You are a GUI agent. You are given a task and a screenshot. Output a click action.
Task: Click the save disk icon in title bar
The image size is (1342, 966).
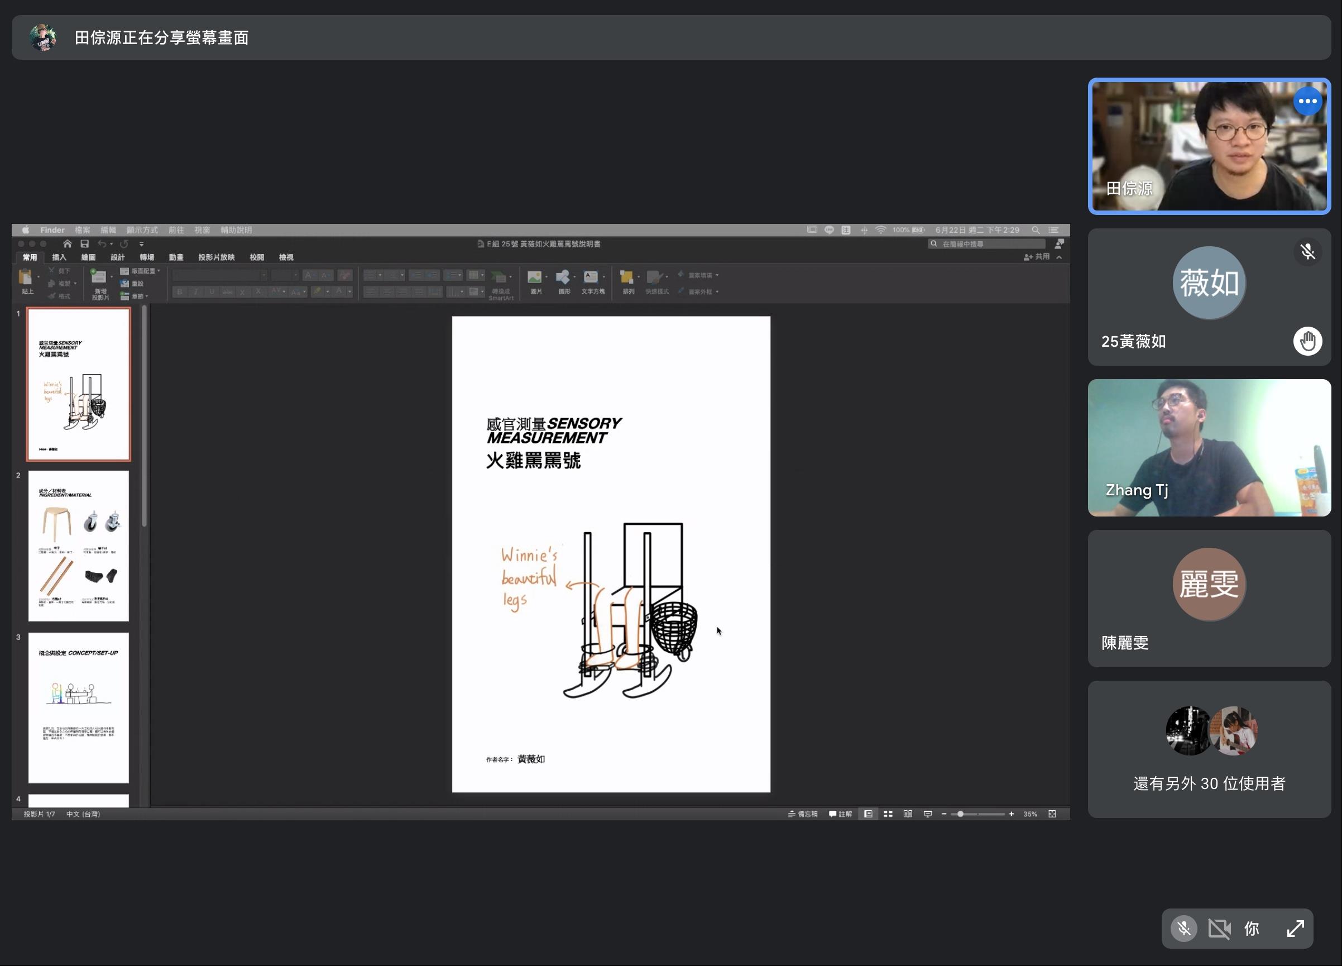point(85,244)
